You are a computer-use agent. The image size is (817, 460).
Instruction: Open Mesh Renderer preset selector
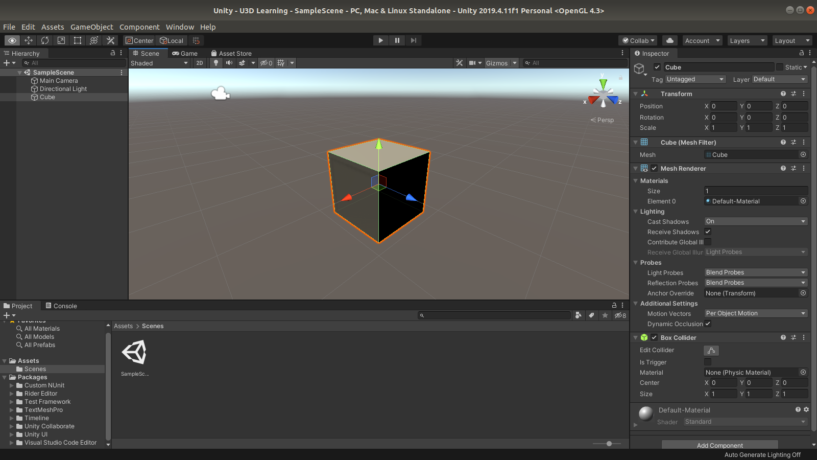pos(794,168)
